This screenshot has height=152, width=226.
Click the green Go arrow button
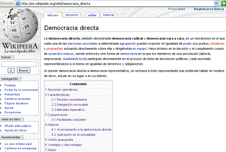223,3
